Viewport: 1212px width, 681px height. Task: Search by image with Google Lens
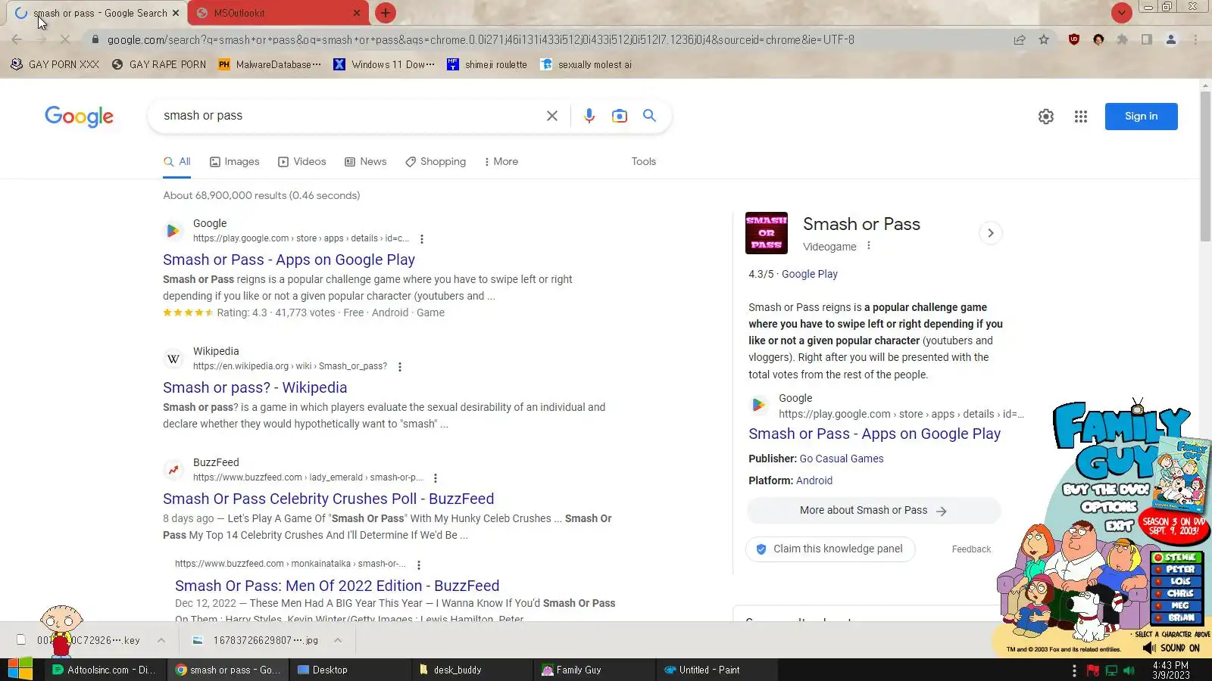pyautogui.click(x=620, y=116)
